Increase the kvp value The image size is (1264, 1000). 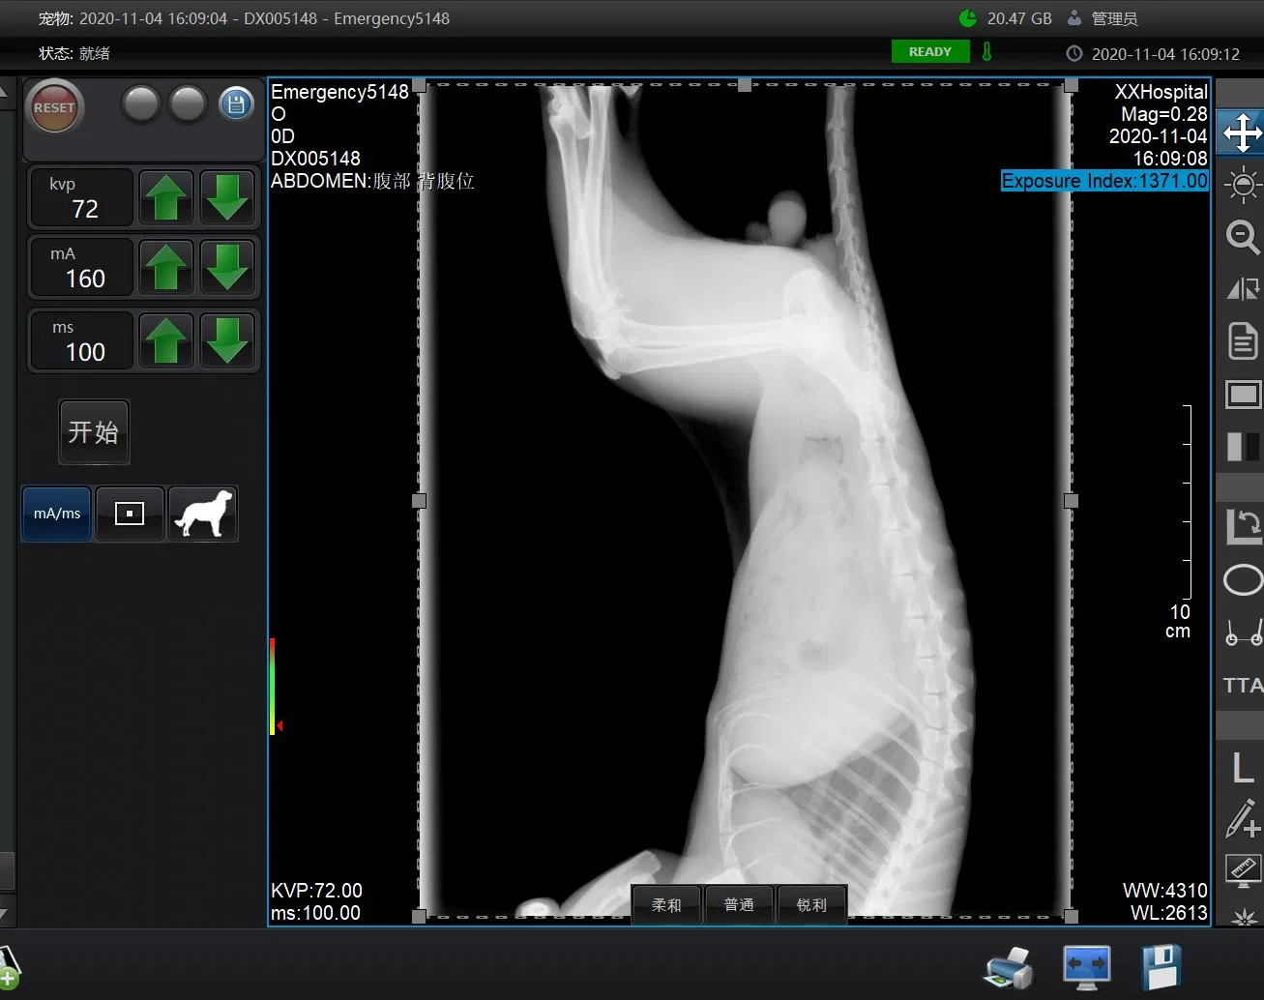tap(166, 197)
